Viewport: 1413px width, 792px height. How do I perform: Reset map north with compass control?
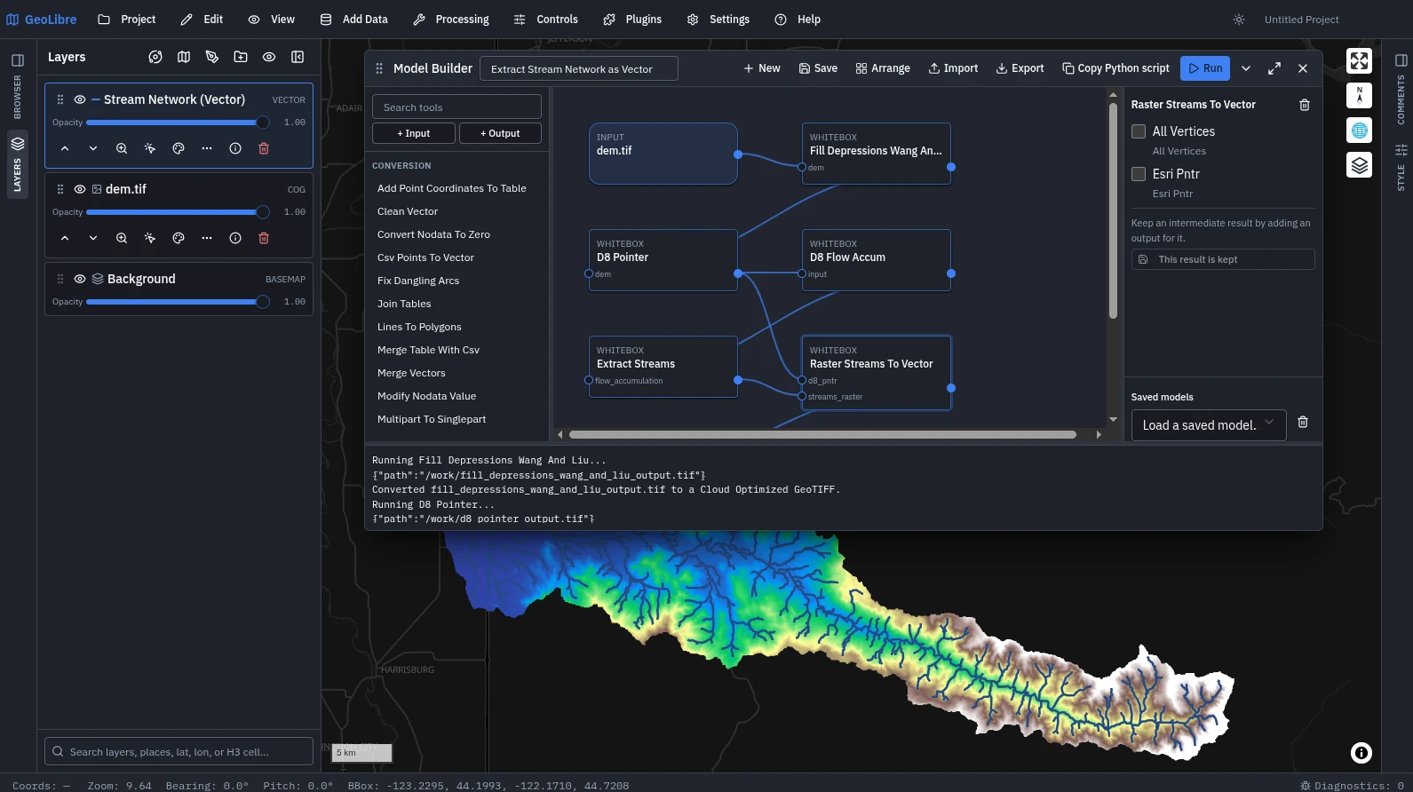(1359, 95)
